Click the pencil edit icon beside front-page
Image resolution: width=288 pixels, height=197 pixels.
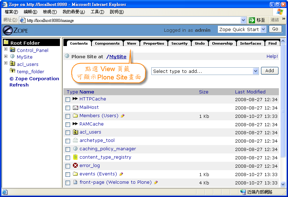coord(156,182)
